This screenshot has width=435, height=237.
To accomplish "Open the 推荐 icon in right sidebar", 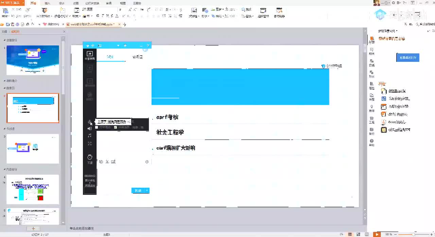I will point(372,108).
